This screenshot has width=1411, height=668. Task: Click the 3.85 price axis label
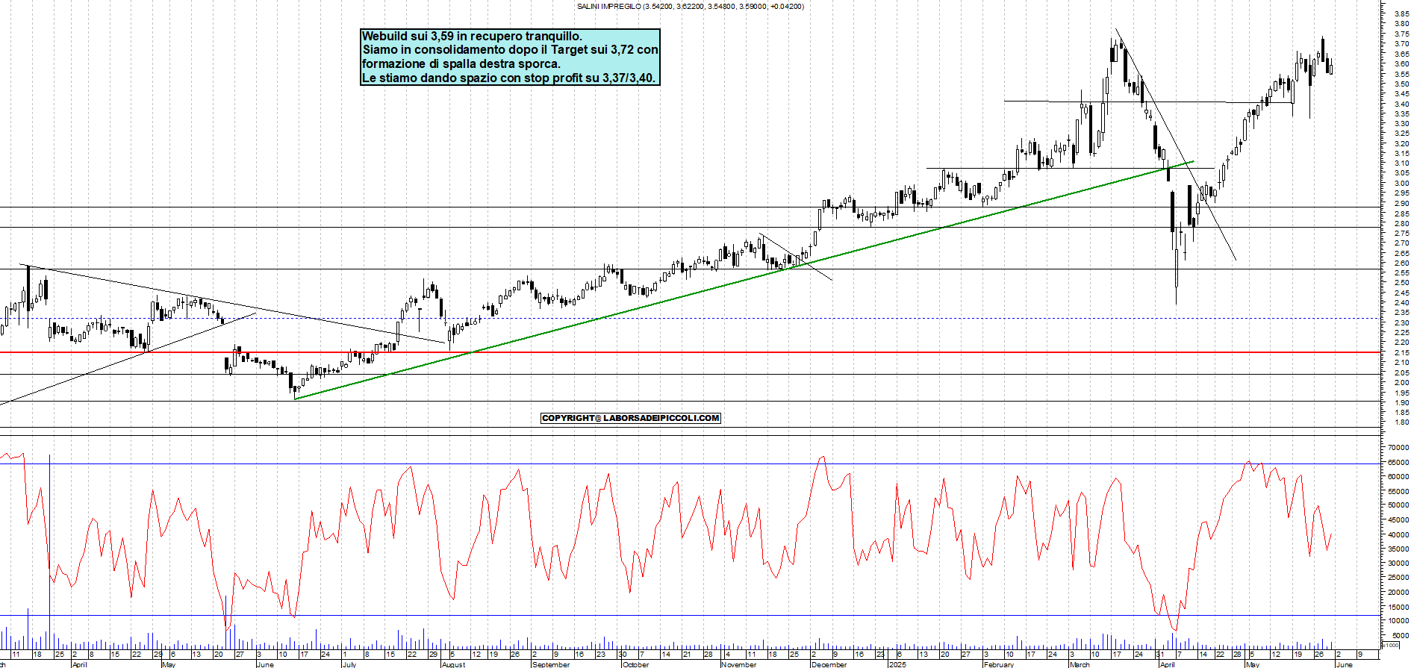pyautogui.click(x=1401, y=13)
